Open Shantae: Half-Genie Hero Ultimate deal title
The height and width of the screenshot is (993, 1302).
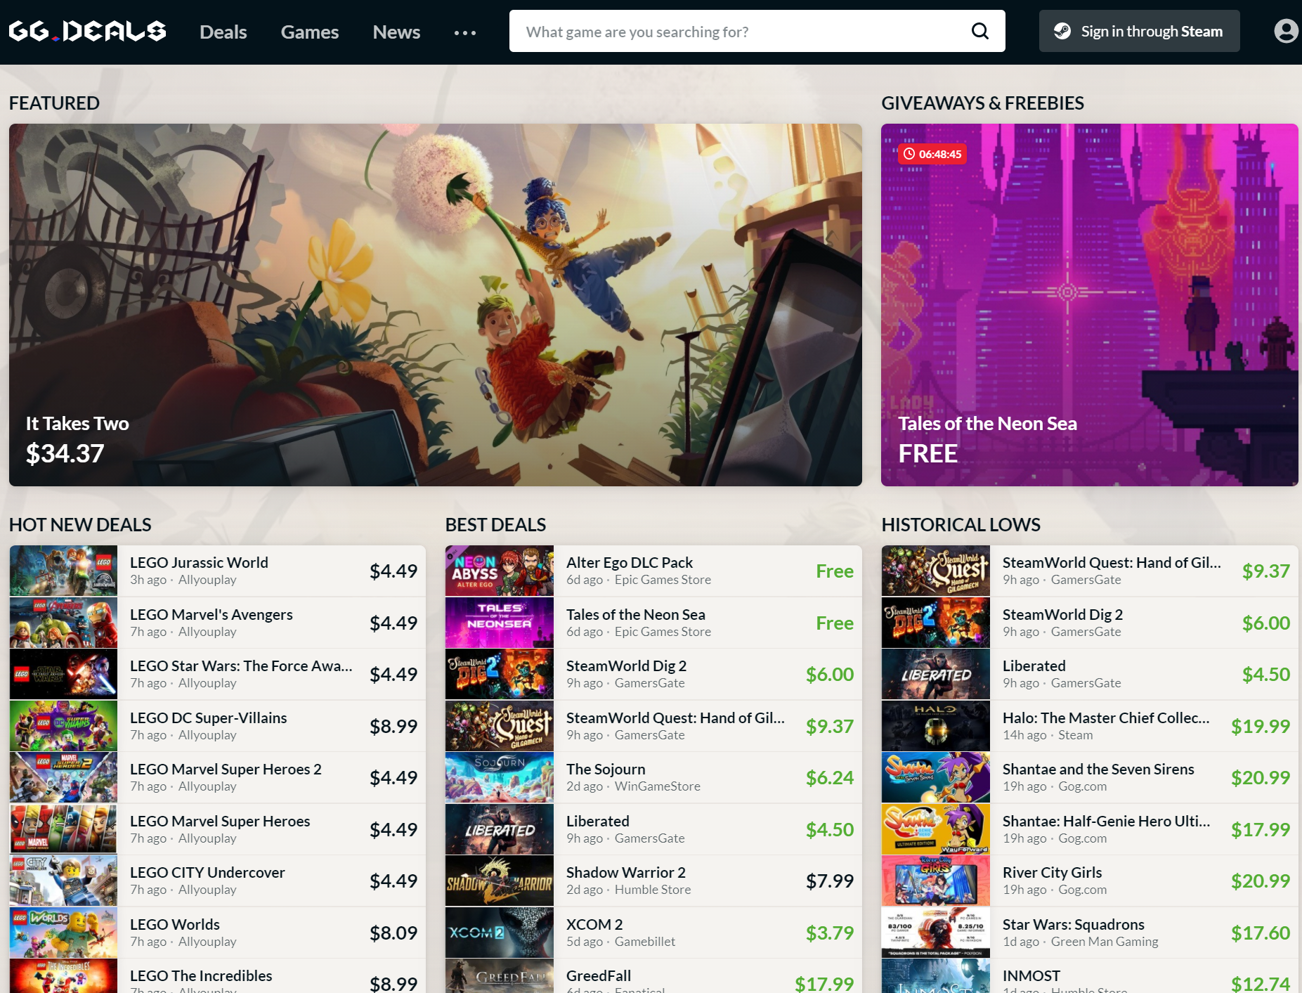[x=1106, y=821]
